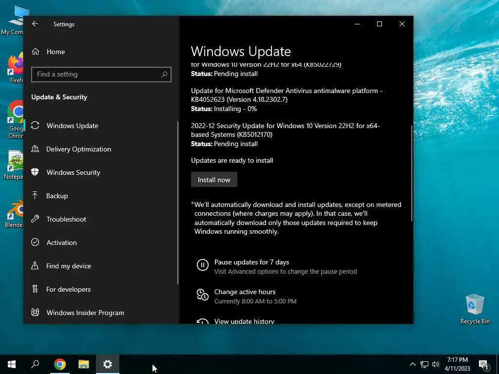Click the search magnifier in Find a setting

click(x=164, y=75)
